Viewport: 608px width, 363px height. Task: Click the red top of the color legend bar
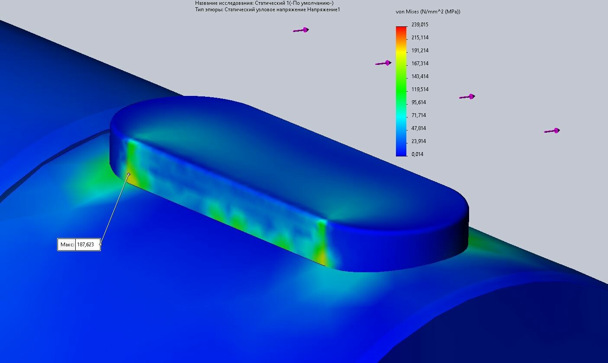401,29
